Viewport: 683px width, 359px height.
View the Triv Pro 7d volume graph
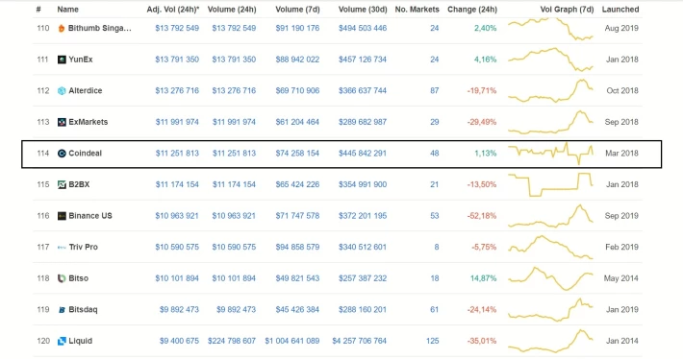(x=550, y=248)
